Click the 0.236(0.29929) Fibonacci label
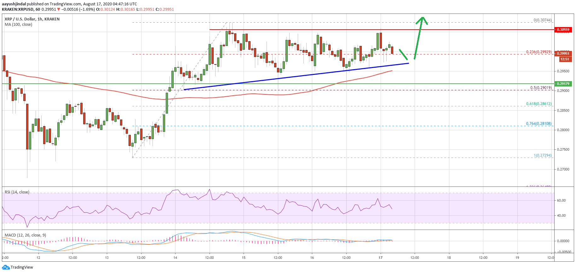The height and width of the screenshot is (273, 576). click(539, 52)
